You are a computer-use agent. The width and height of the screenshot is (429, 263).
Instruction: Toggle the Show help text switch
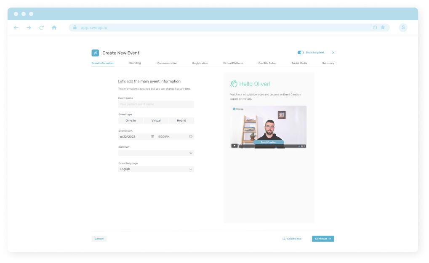pyautogui.click(x=300, y=53)
